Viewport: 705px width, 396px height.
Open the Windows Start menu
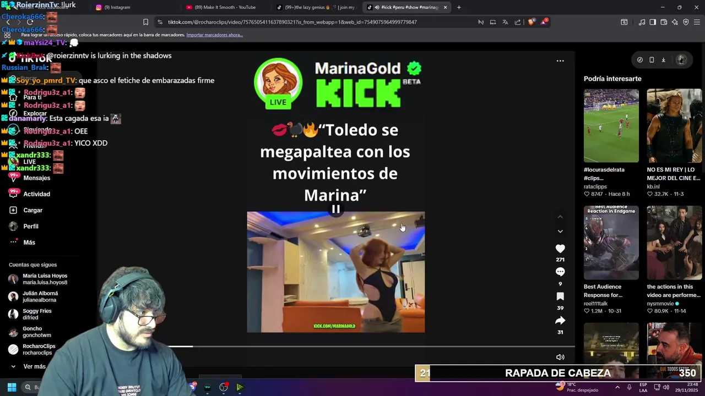(12, 387)
